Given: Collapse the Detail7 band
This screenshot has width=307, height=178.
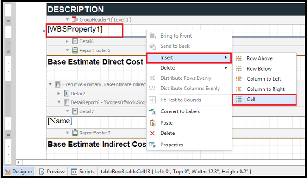Looking at the screenshot, I should pos(67,111).
